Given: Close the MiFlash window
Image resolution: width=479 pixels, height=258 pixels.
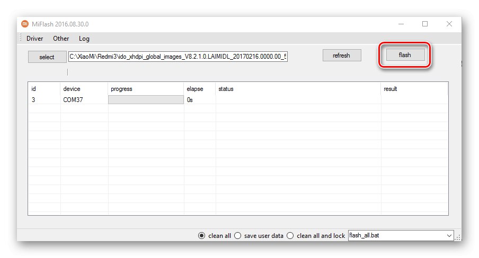Looking at the screenshot, I should tap(449, 24).
